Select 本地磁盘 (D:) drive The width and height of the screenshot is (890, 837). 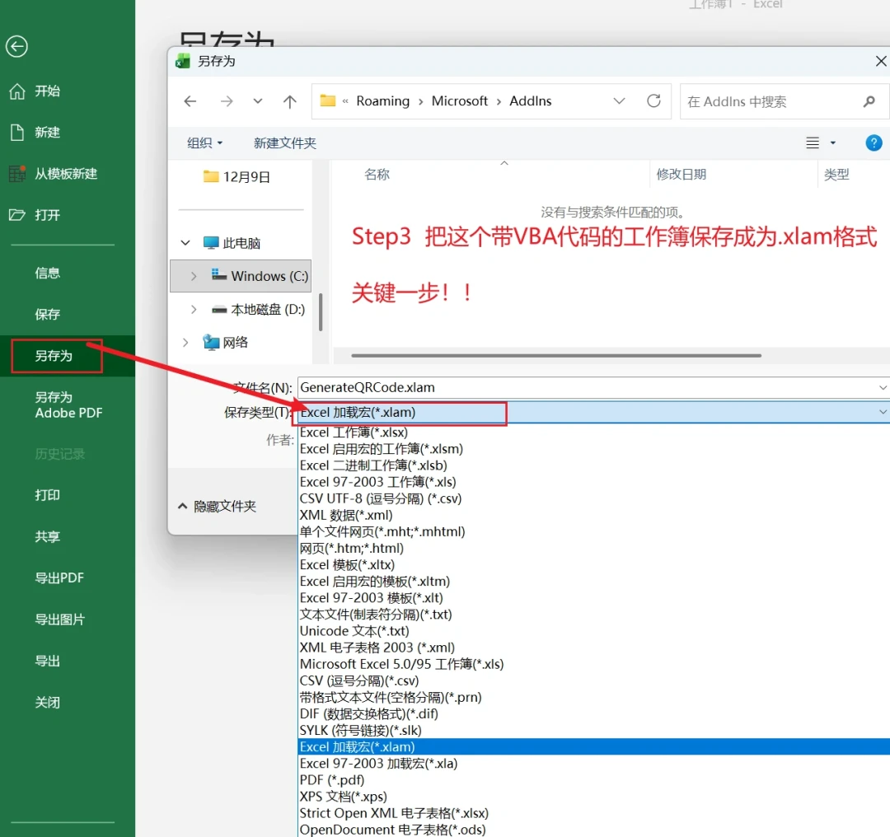point(258,309)
